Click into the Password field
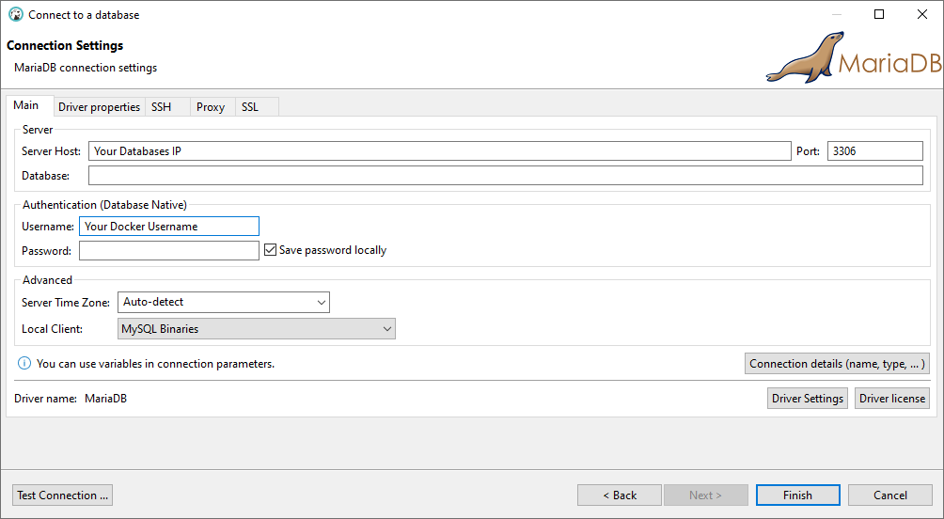Viewport: 944px width, 519px height. [x=168, y=251]
